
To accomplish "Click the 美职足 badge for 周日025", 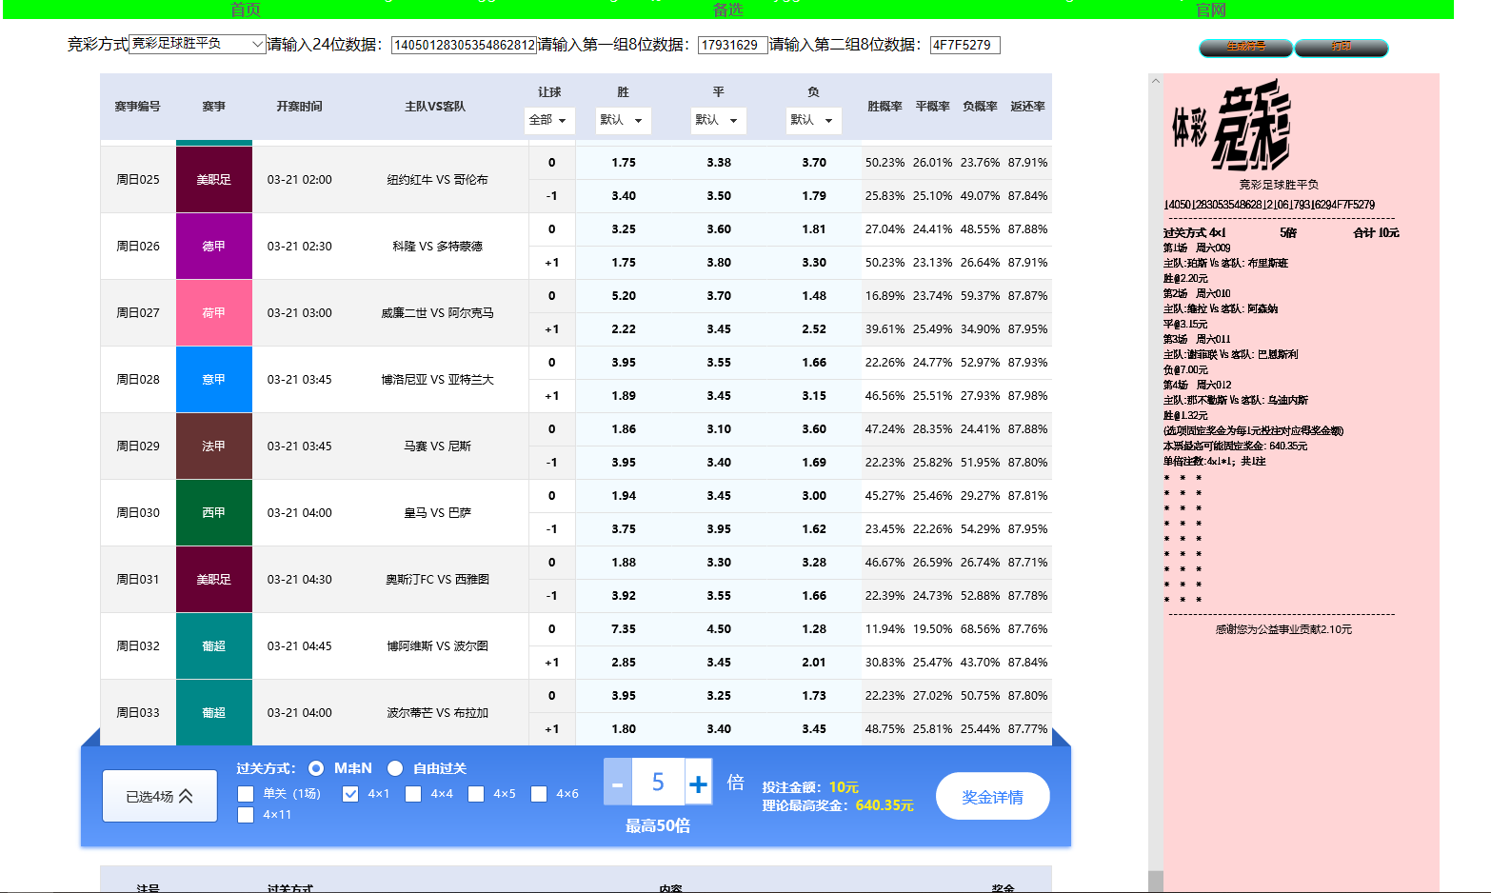I will [x=214, y=179].
